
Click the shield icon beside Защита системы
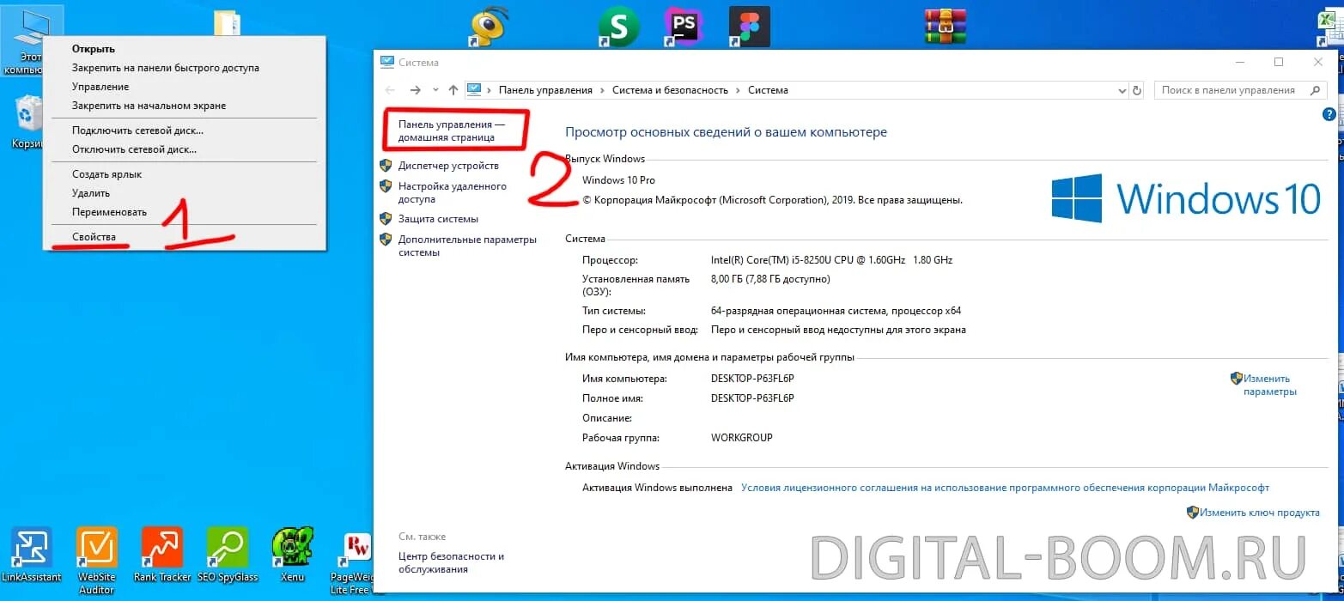tap(386, 219)
